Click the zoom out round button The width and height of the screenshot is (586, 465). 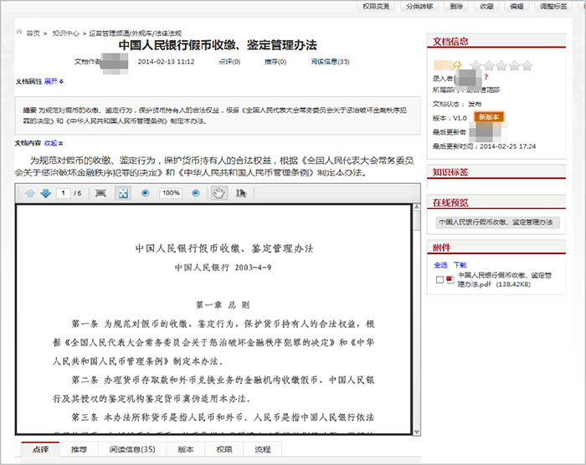point(196,193)
